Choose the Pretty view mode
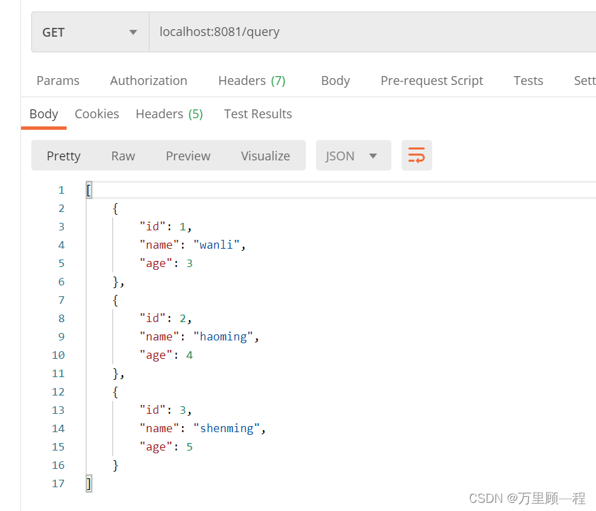 63,156
